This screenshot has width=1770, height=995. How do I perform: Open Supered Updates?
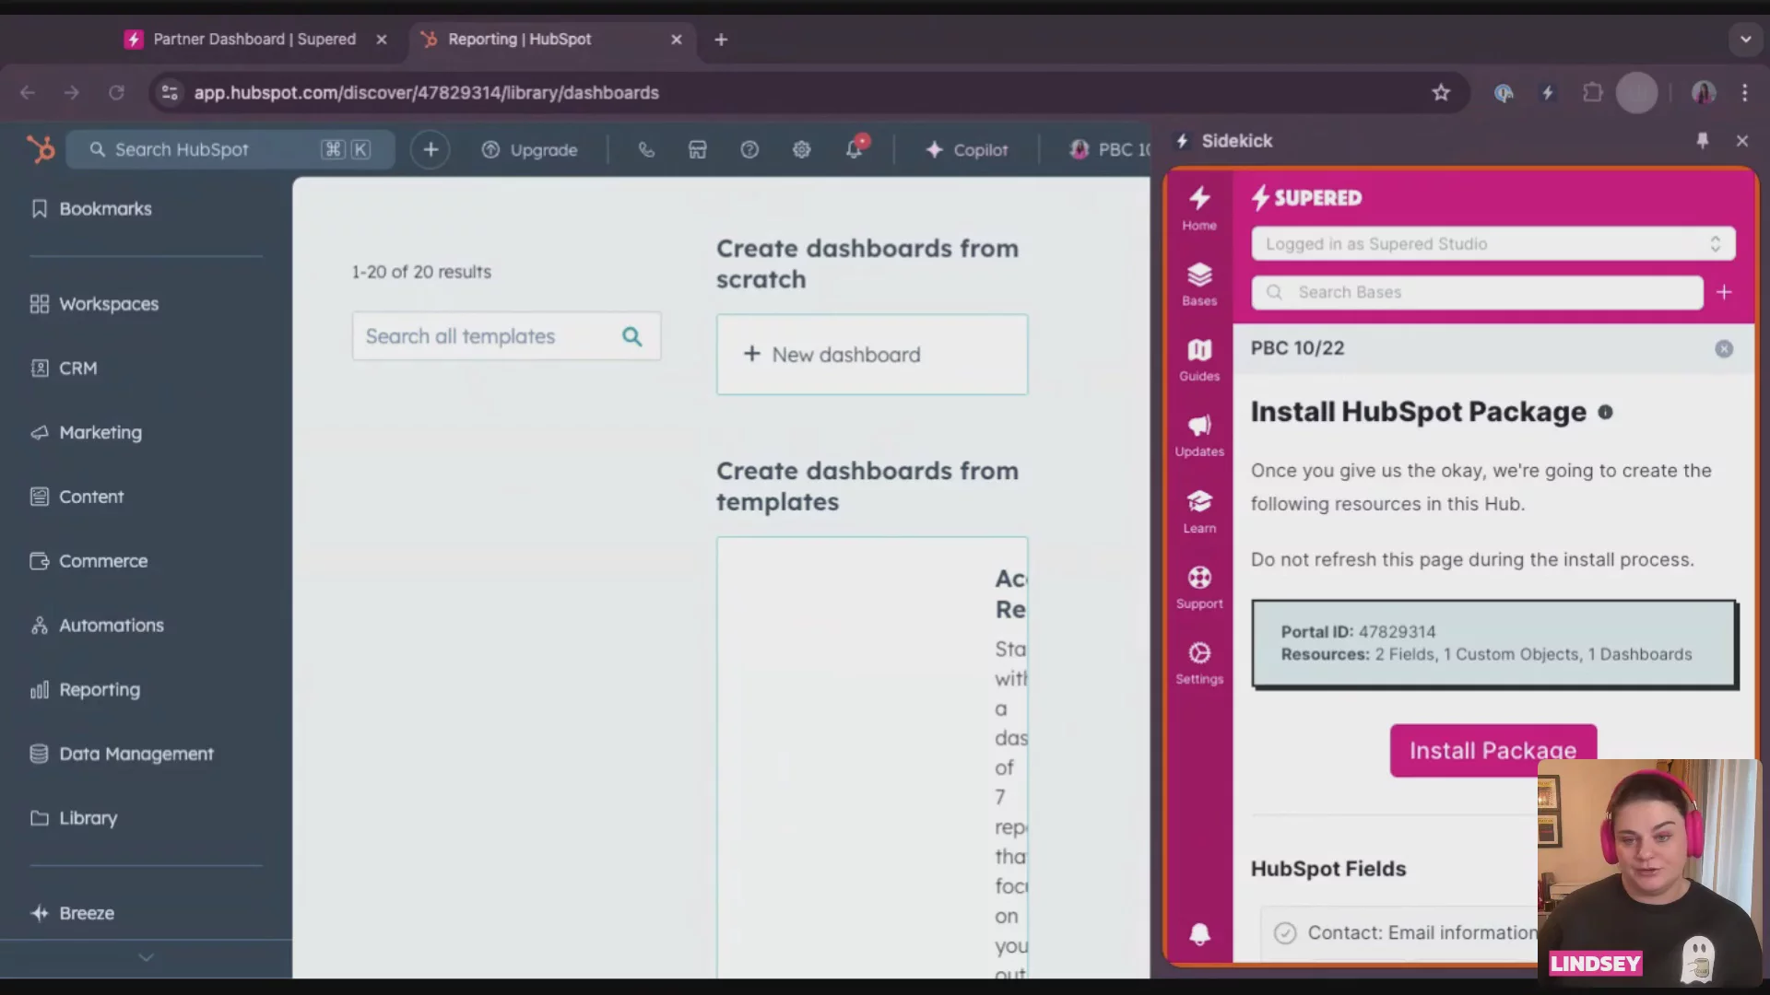tap(1199, 435)
